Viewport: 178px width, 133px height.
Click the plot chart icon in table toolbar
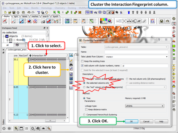coord(71,87)
